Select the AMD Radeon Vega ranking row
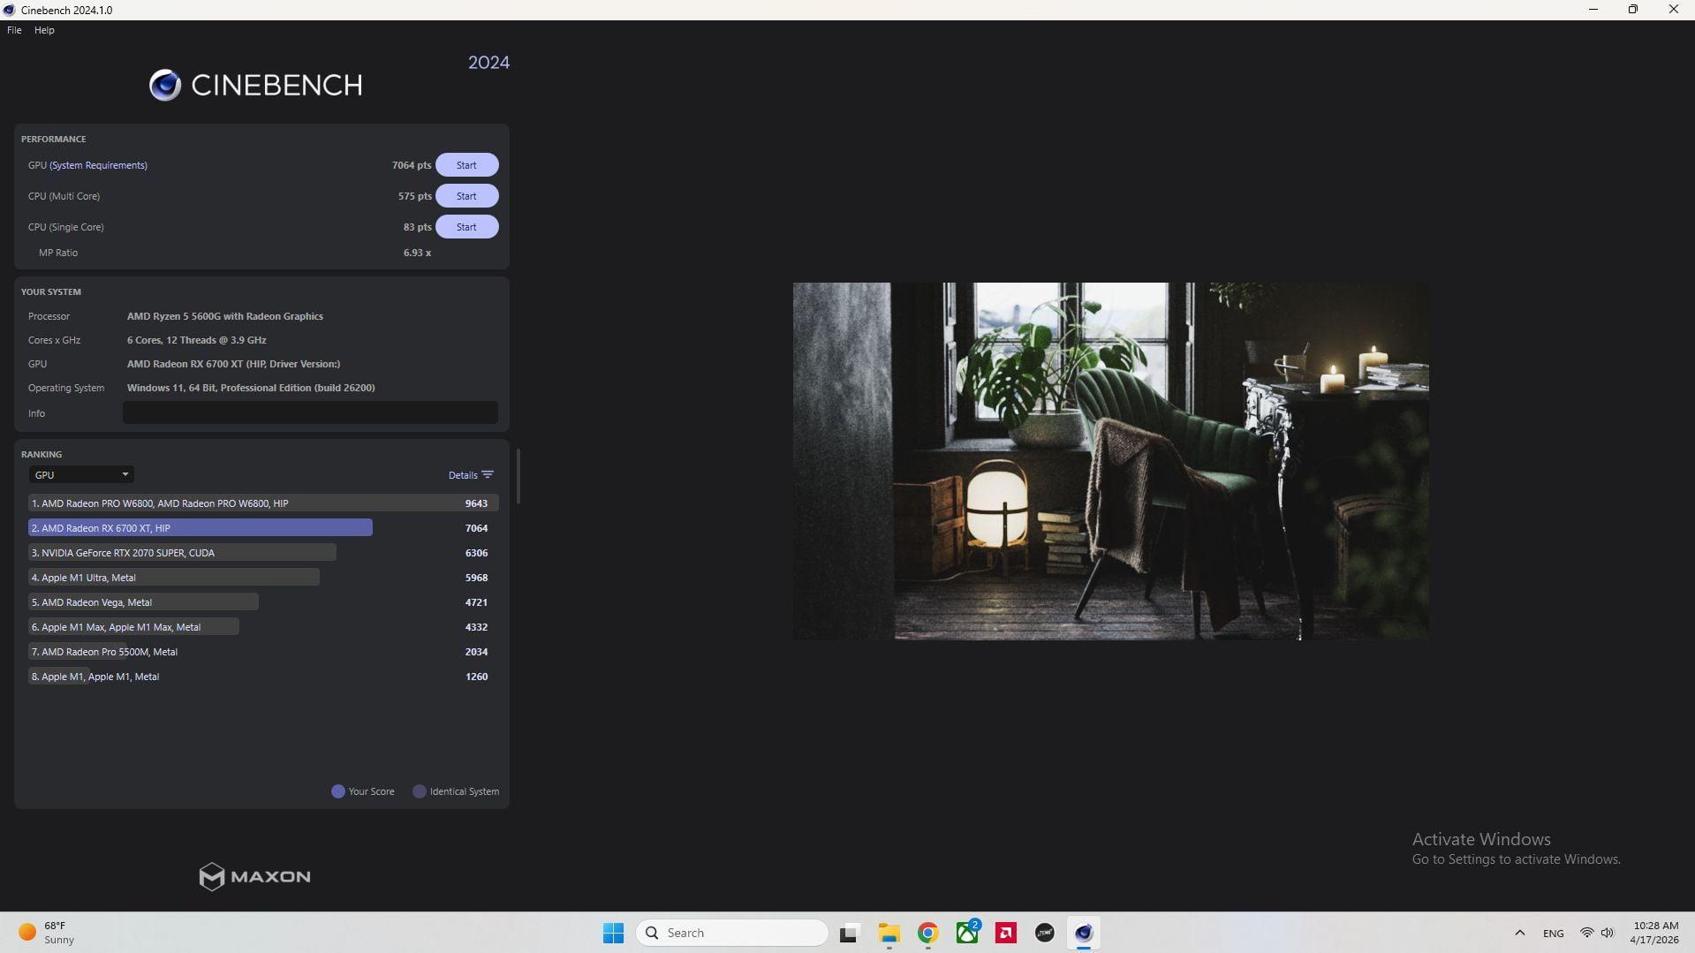 click(x=263, y=602)
